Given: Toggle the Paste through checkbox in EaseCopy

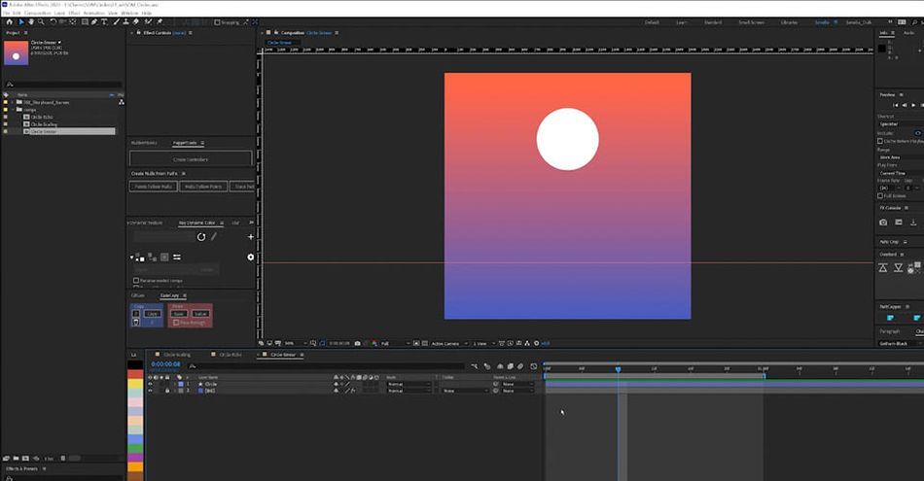Looking at the screenshot, I should (x=176, y=323).
